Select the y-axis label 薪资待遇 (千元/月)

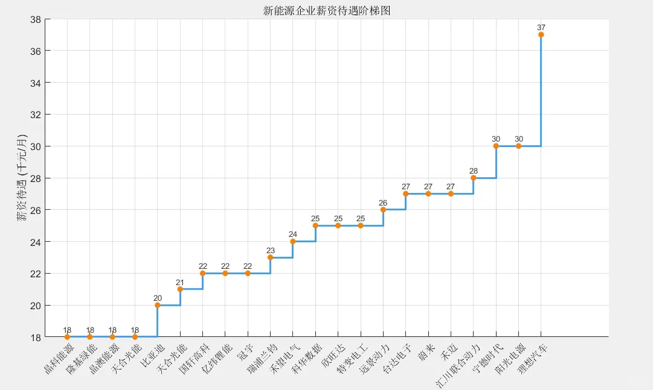pyautogui.click(x=22, y=178)
